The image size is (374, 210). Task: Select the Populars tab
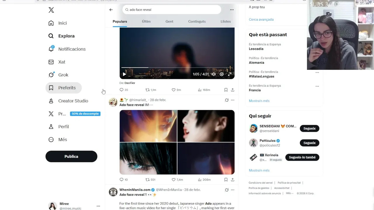120,21
